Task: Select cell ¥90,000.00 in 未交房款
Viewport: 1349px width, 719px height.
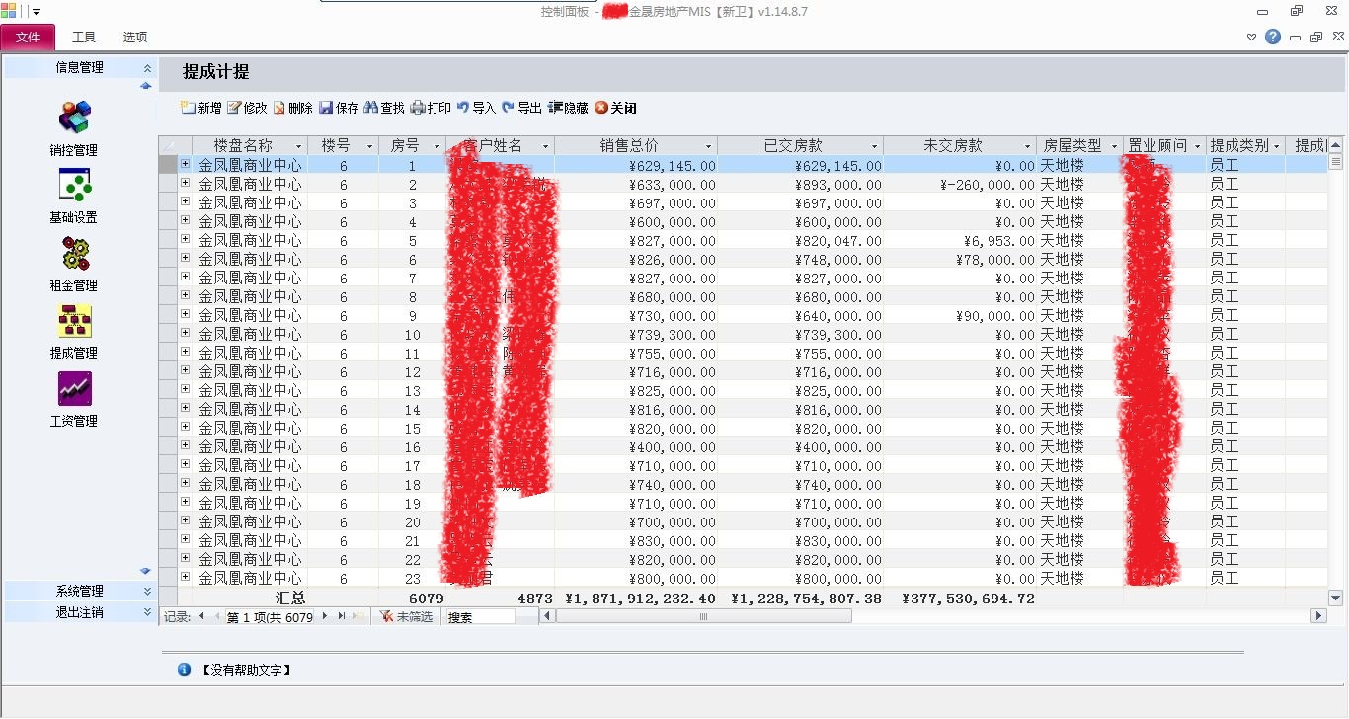Action: (960, 315)
